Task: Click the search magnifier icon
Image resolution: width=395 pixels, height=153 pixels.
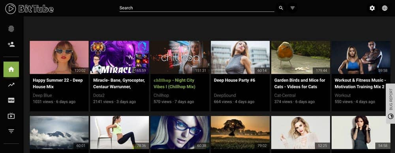Action: [x=281, y=8]
